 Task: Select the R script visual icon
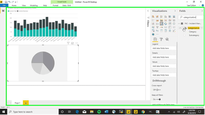pos(170,31)
